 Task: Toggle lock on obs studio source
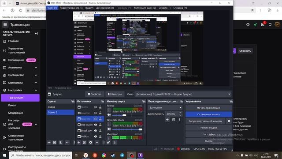point(100,125)
